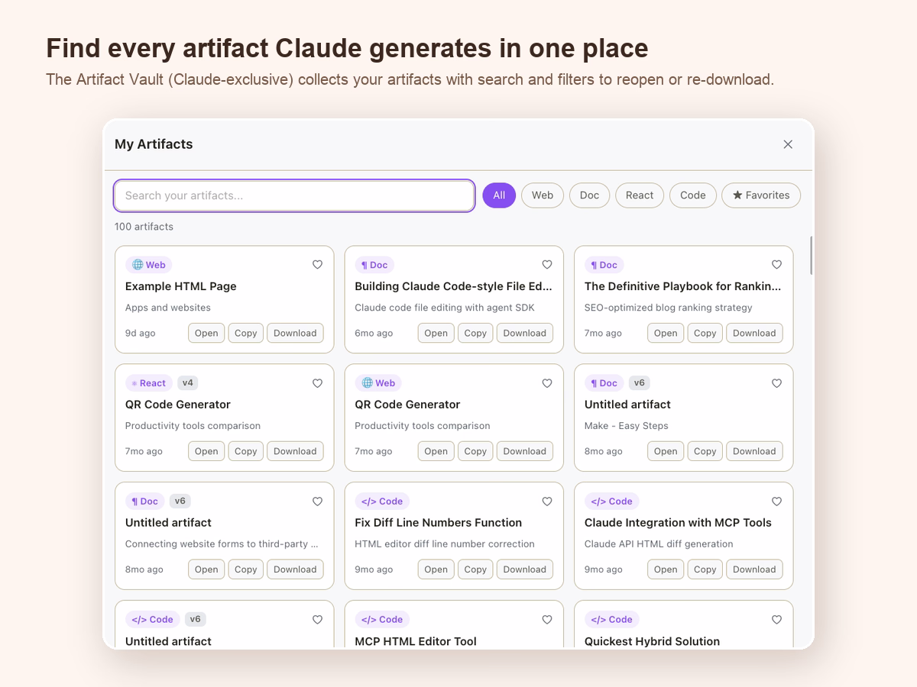The height and width of the screenshot is (687, 917).
Task: Download the React QR Code Generator
Action: point(295,451)
